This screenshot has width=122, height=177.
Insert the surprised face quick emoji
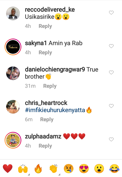99,169
